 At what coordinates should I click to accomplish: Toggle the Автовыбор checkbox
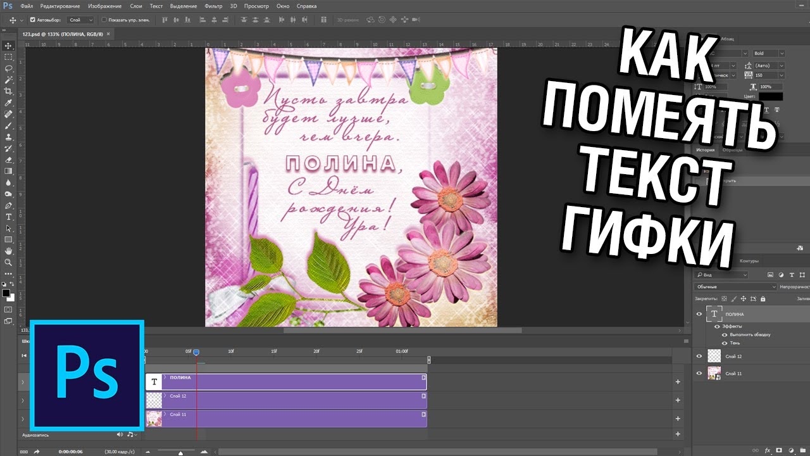pyautogui.click(x=33, y=20)
